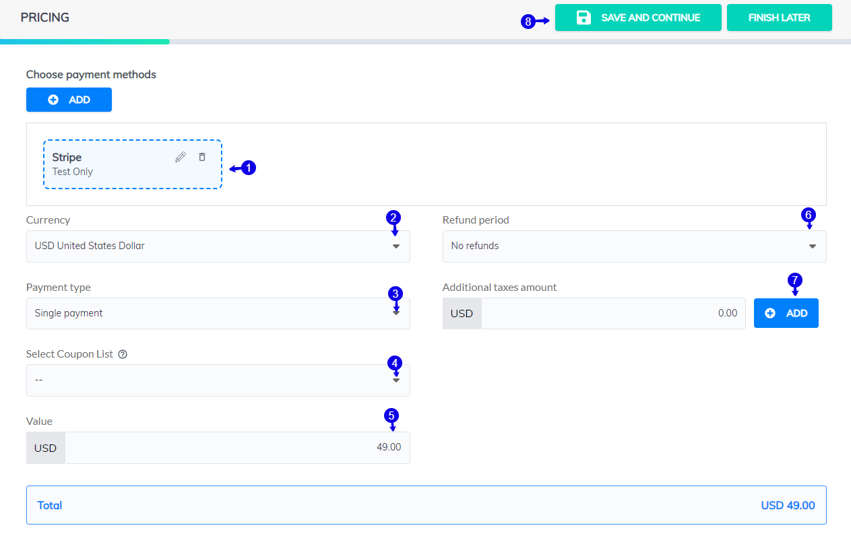Click the Total row showing USD 49.00

pos(425,504)
